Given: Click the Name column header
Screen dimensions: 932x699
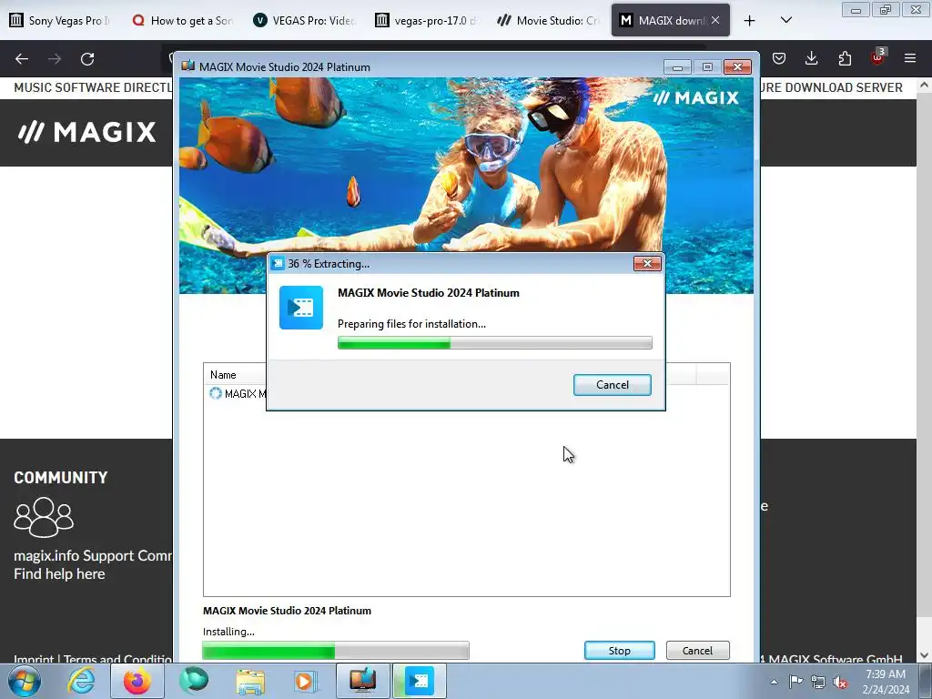Looking at the screenshot, I should 223,375.
